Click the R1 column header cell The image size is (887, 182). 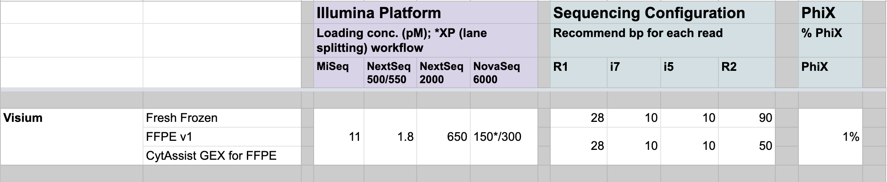(579, 72)
